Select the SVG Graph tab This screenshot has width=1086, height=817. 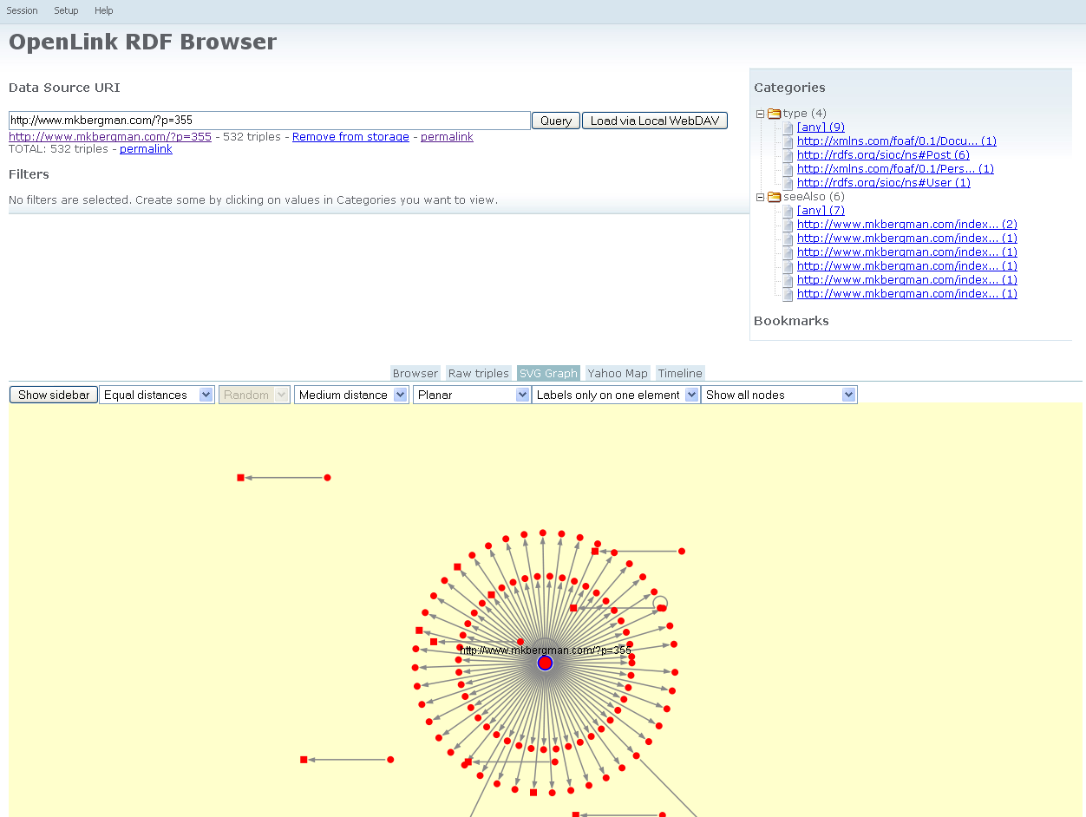point(548,373)
